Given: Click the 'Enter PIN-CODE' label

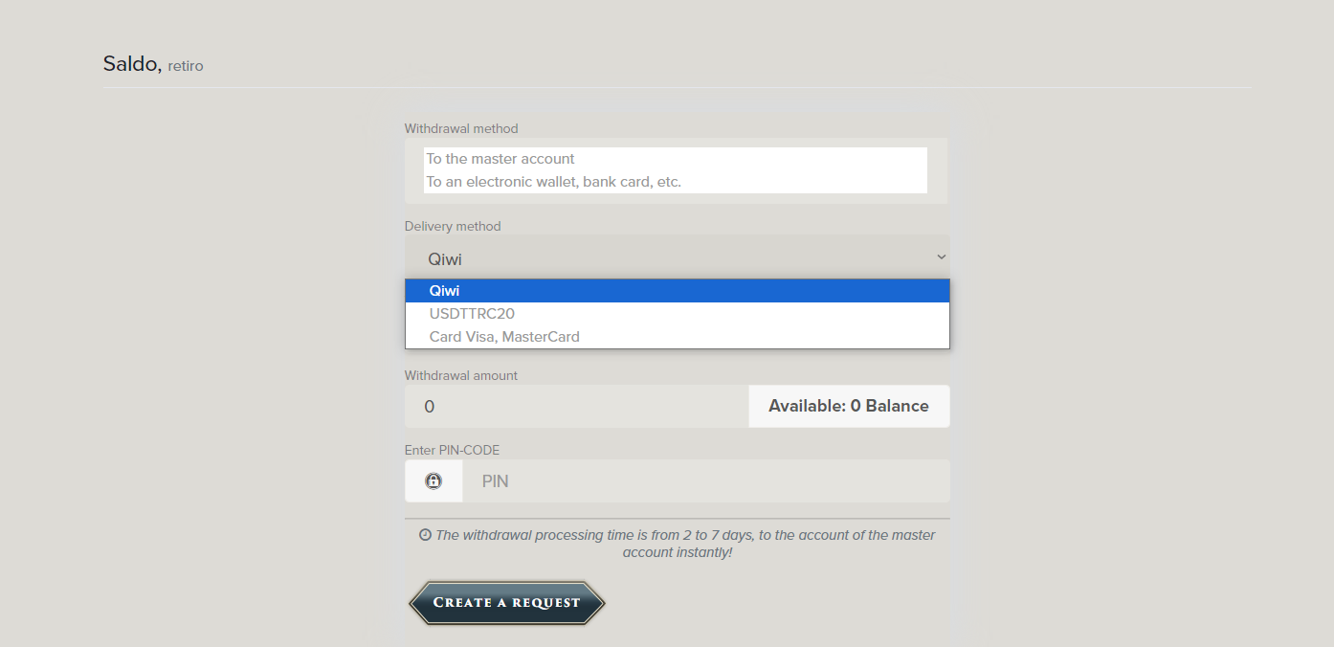Looking at the screenshot, I should coord(452,450).
